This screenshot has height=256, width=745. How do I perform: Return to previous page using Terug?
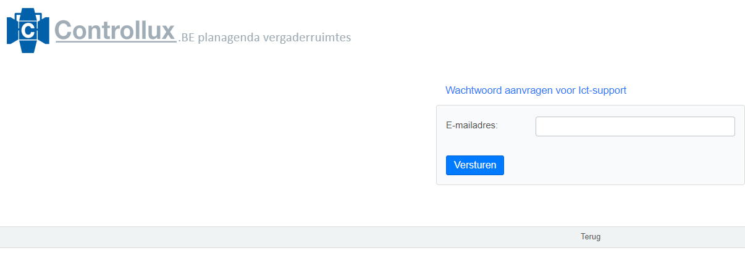pyautogui.click(x=590, y=237)
